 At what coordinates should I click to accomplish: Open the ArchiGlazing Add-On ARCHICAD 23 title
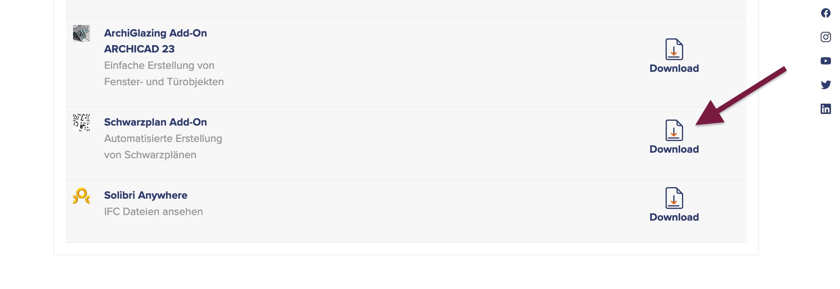(156, 41)
